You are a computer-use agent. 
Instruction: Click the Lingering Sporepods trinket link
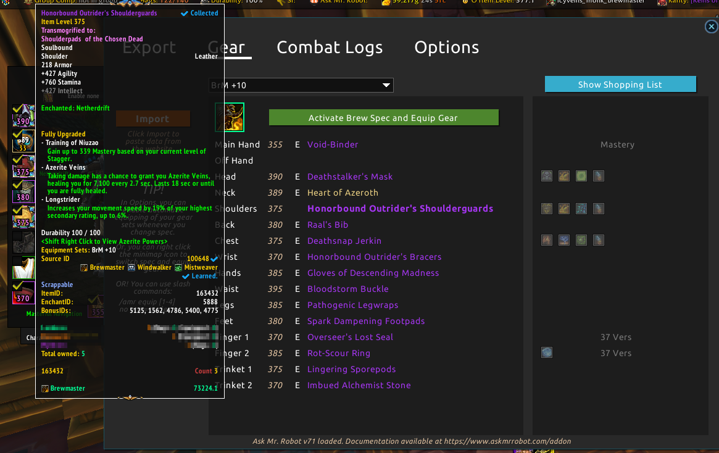351,369
